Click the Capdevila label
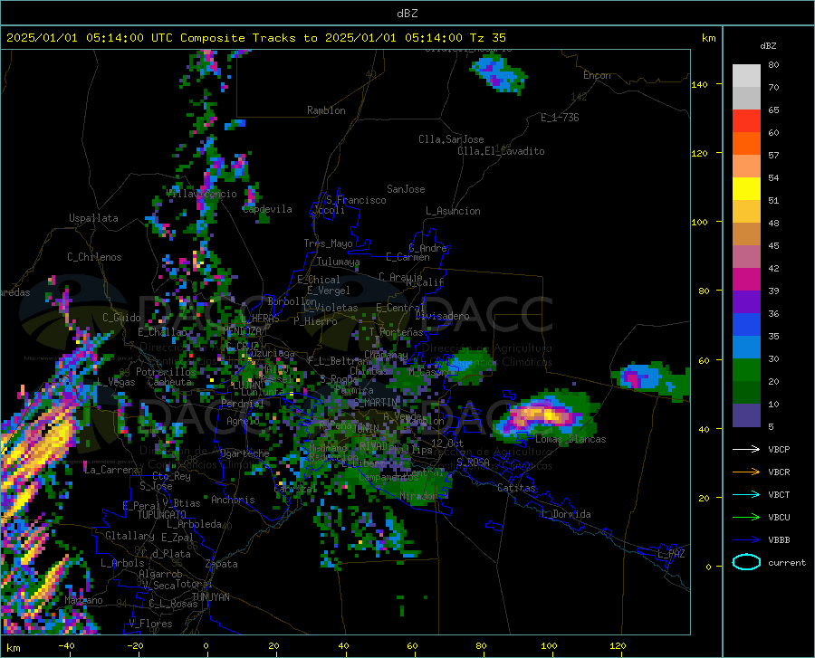 point(268,209)
